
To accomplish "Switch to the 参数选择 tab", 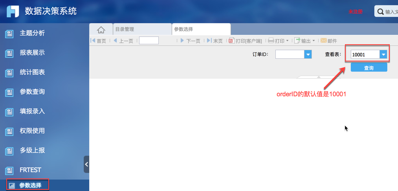I will (201, 29).
